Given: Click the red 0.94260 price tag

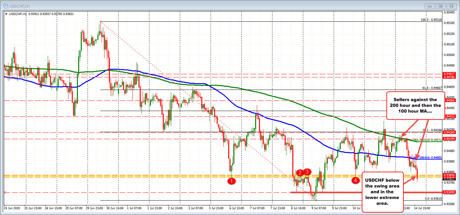Looking at the screenshot, I should pyautogui.click(x=449, y=132).
